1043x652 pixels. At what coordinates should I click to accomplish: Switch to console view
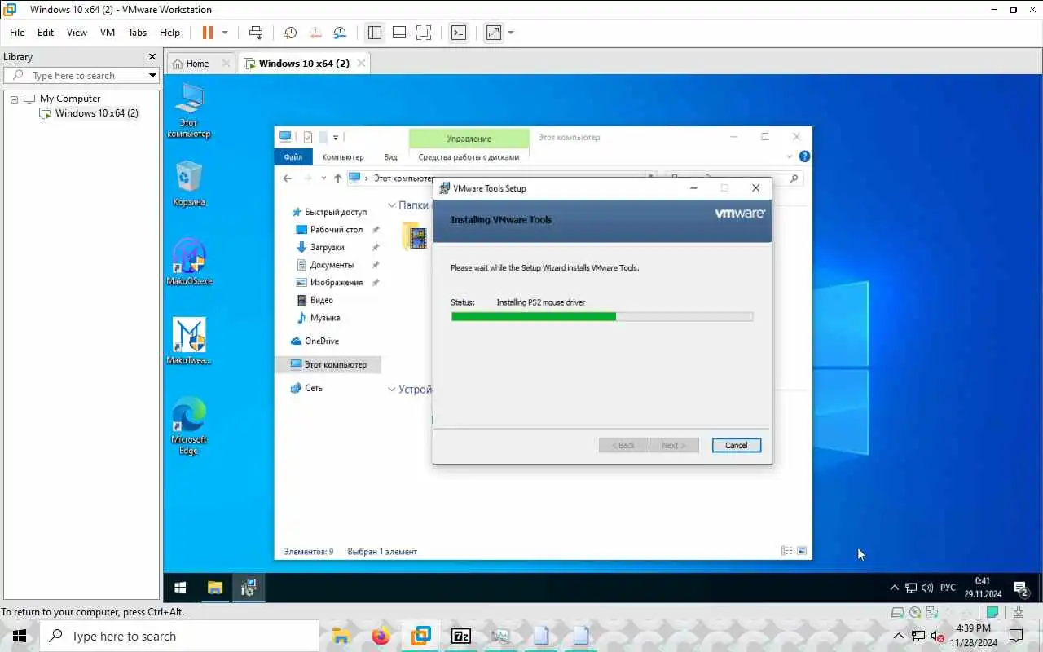459,33
